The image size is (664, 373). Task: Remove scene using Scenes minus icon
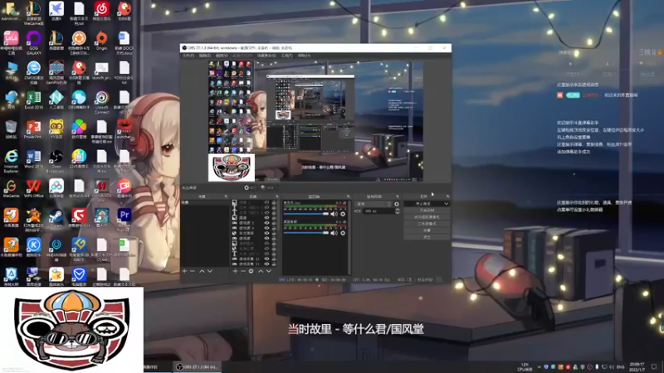pos(193,271)
